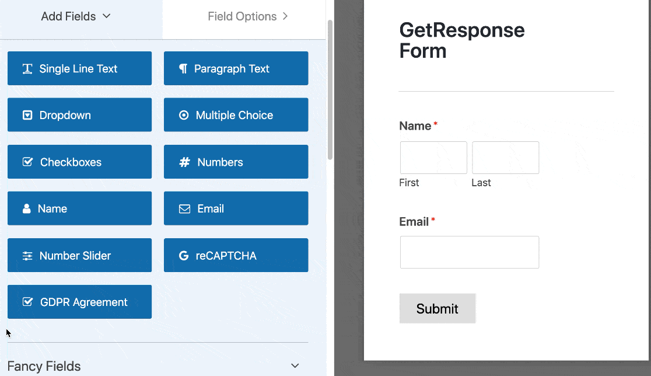The width and height of the screenshot is (651, 376).
Task: Add a GDPR Agreement field
Action: 79,302
